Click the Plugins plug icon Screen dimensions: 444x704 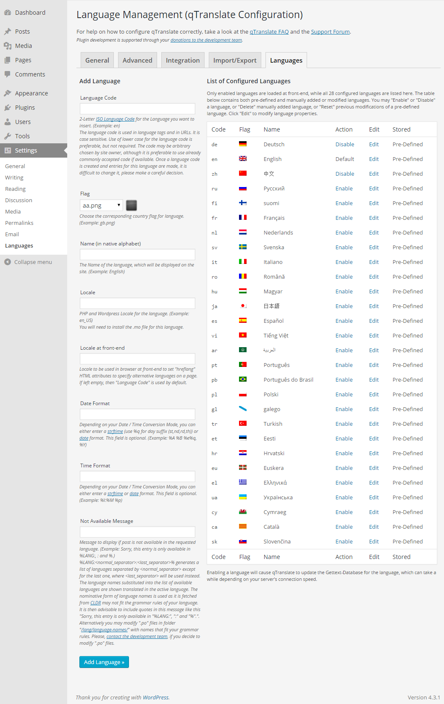click(x=8, y=108)
